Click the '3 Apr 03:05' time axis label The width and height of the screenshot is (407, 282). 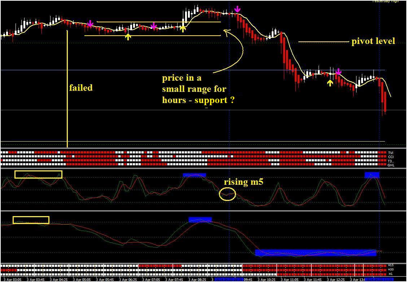(12, 280)
